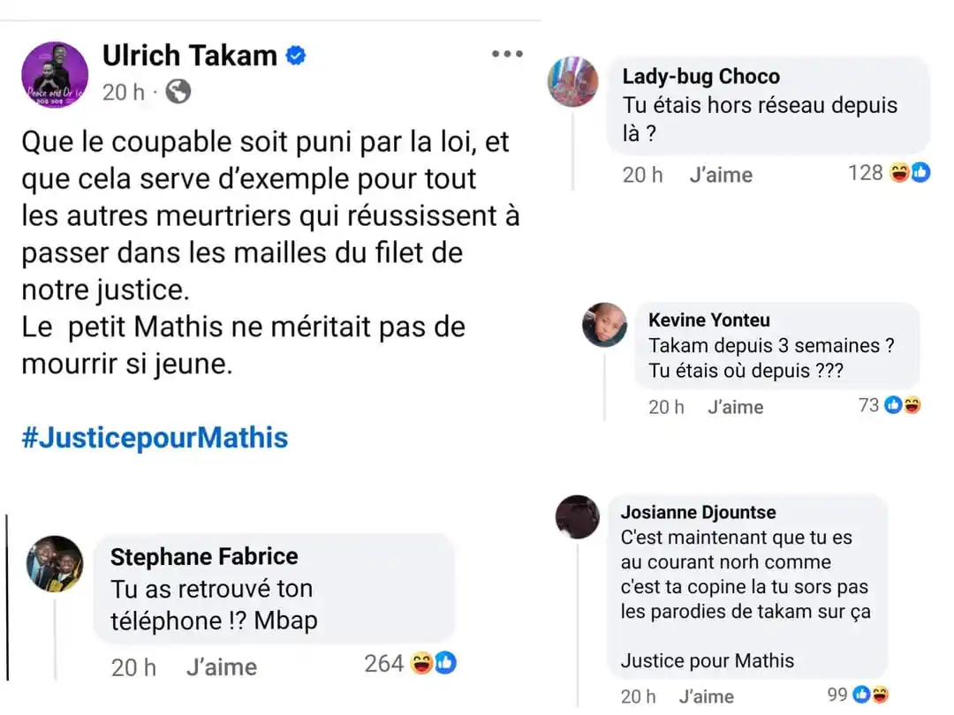This screenshot has height=715, width=954.
Task: Like Stephane Fabrice's comment with J'aime
Action: [222, 666]
